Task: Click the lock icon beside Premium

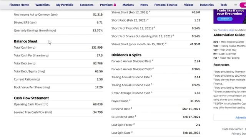Action: [x=115, y=5]
